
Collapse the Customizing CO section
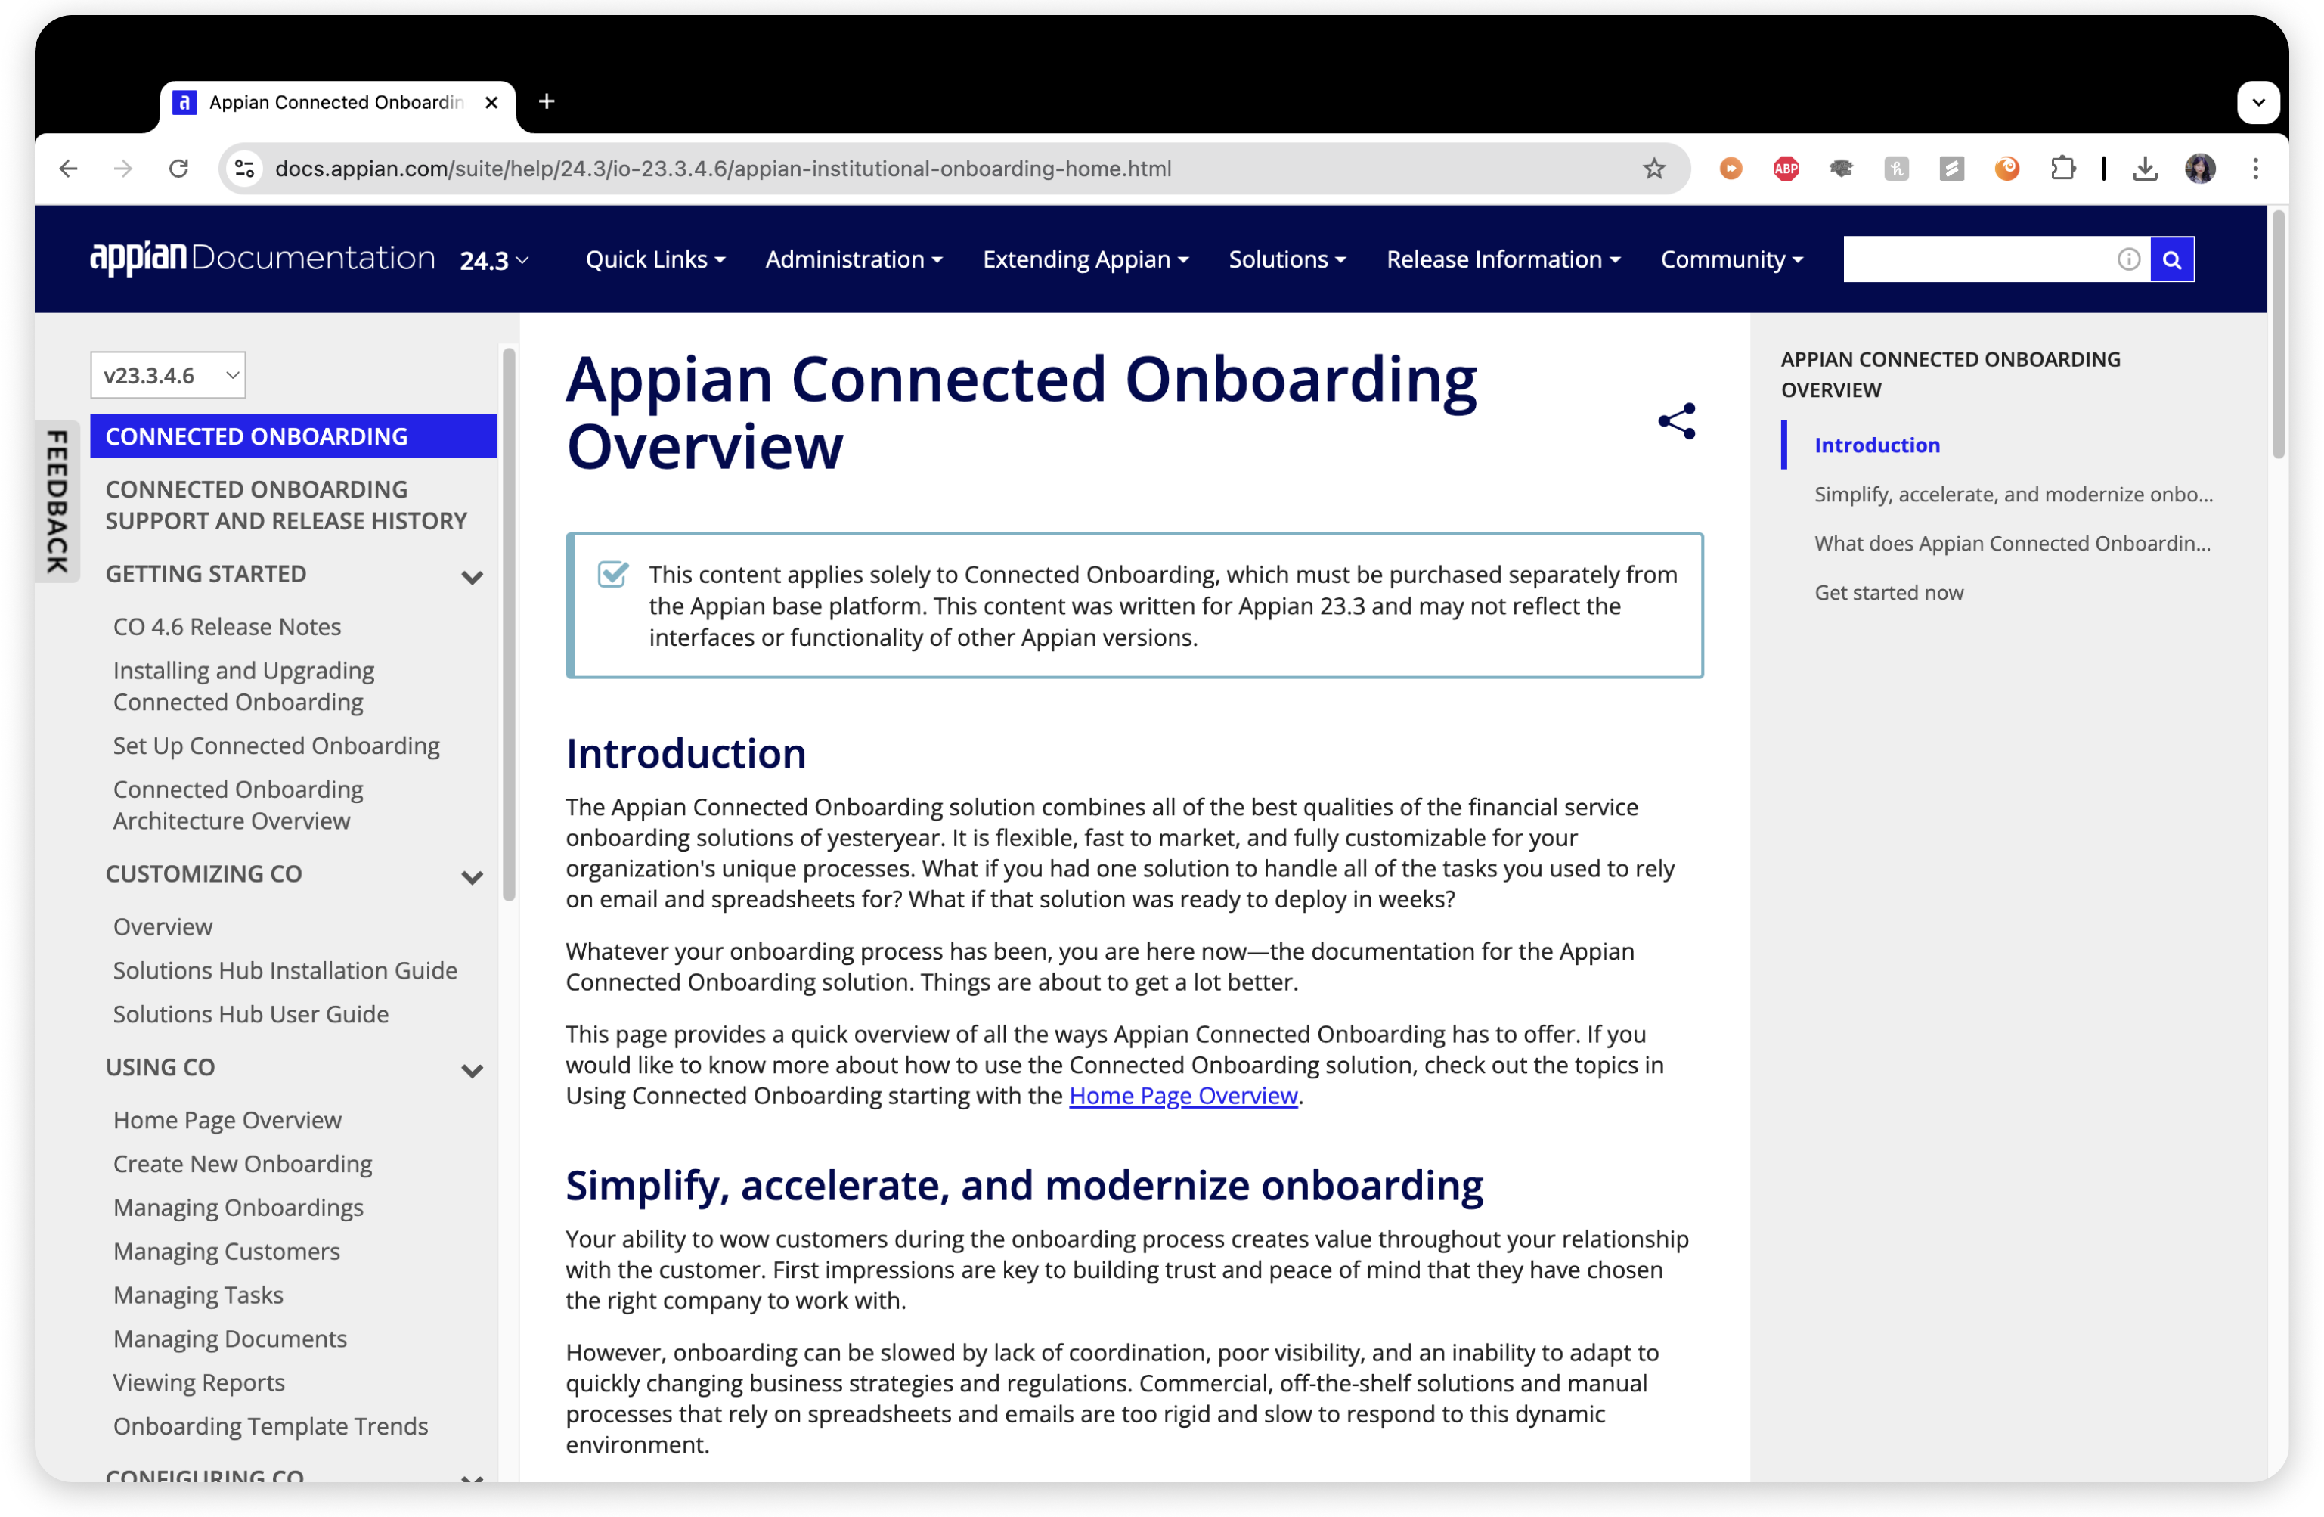(x=472, y=877)
